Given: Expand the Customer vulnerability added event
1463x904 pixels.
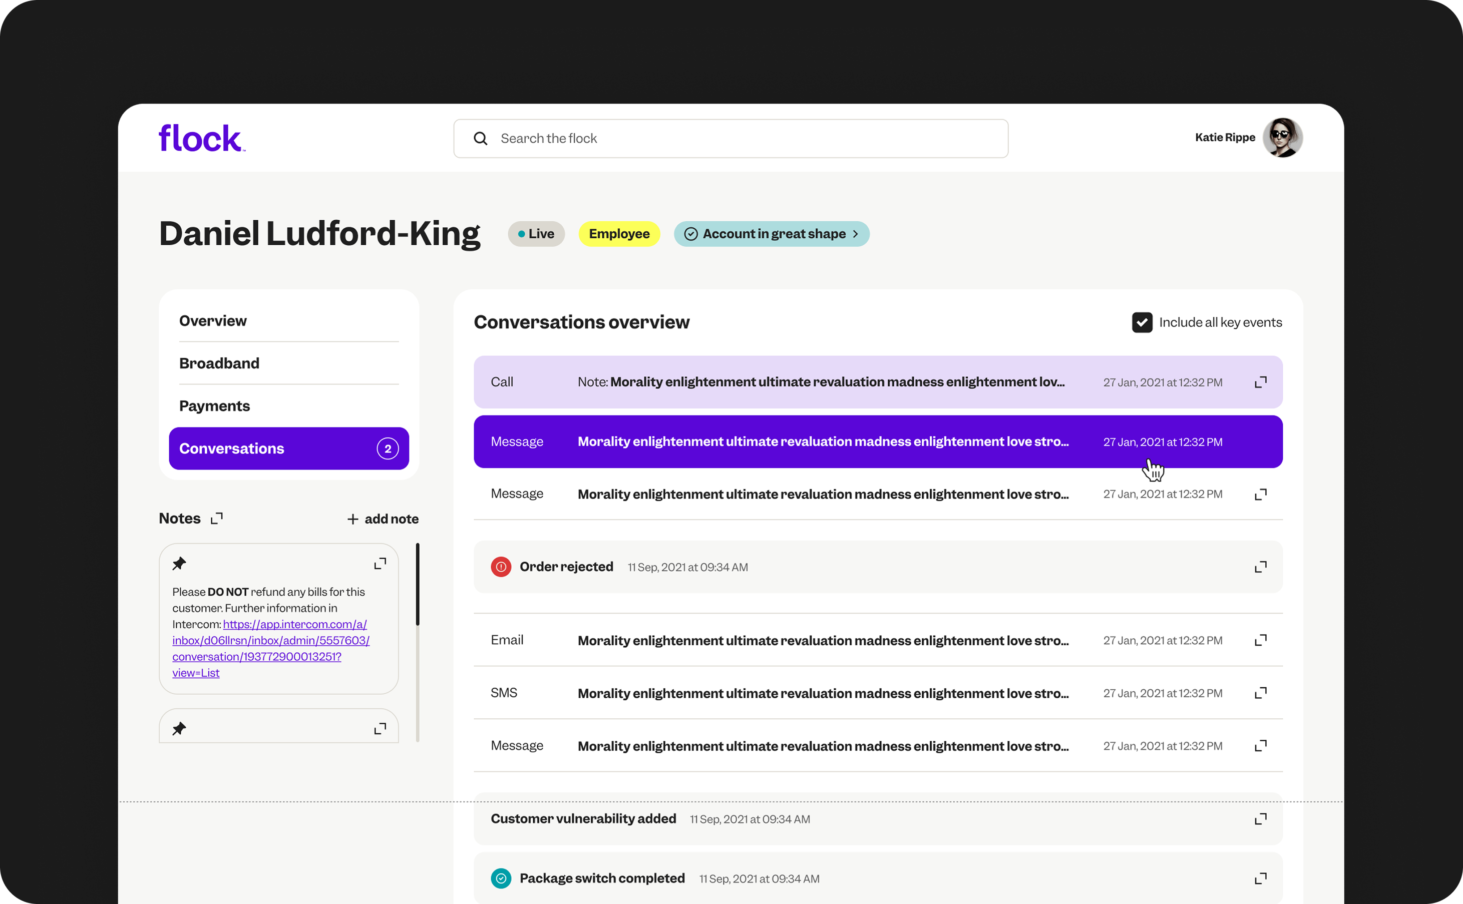Looking at the screenshot, I should pyautogui.click(x=1260, y=819).
